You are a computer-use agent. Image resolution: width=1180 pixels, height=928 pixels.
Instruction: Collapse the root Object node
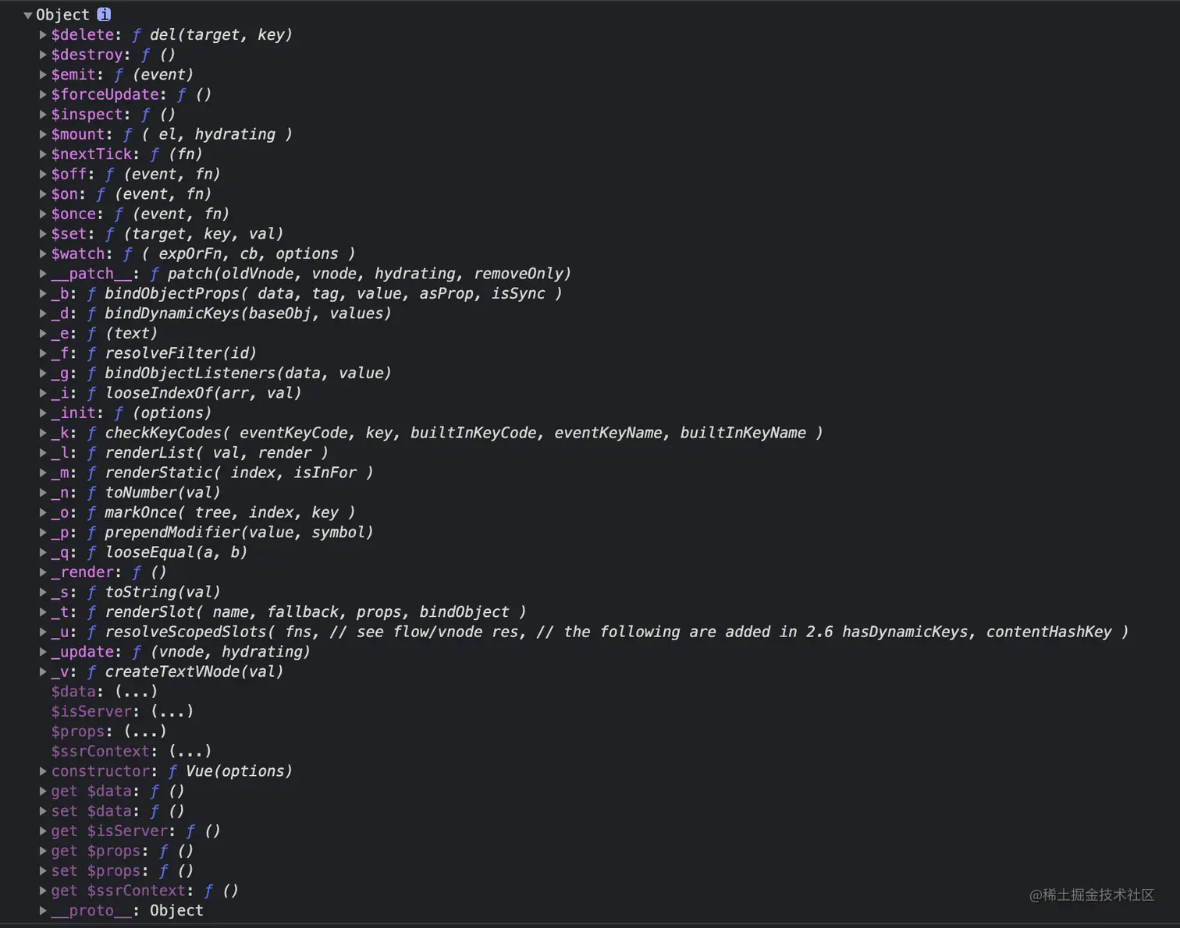coord(27,14)
